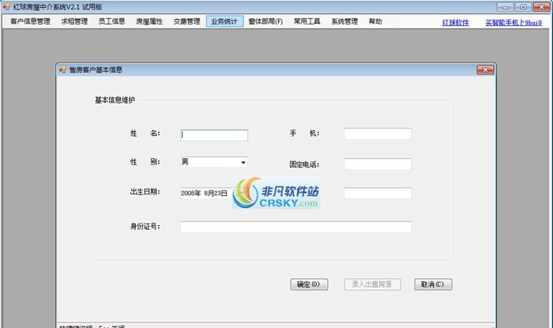Viewport: 553px width, 328px height.
Task: Minimize the main application window
Action: click(x=505, y=6)
